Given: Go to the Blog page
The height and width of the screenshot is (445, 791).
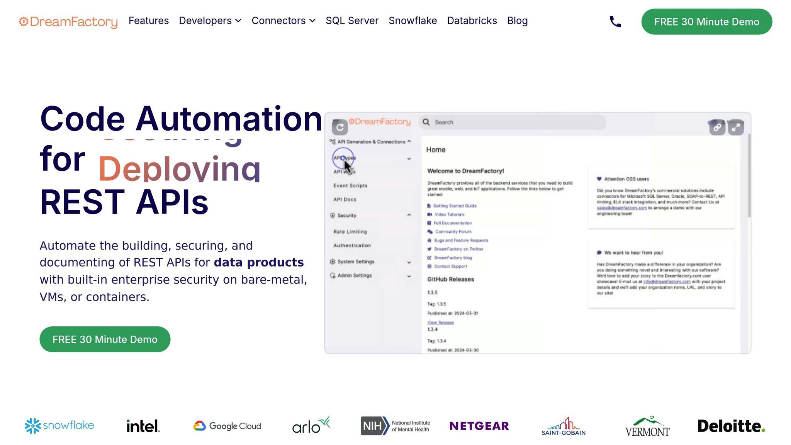Looking at the screenshot, I should pyautogui.click(x=517, y=21).
